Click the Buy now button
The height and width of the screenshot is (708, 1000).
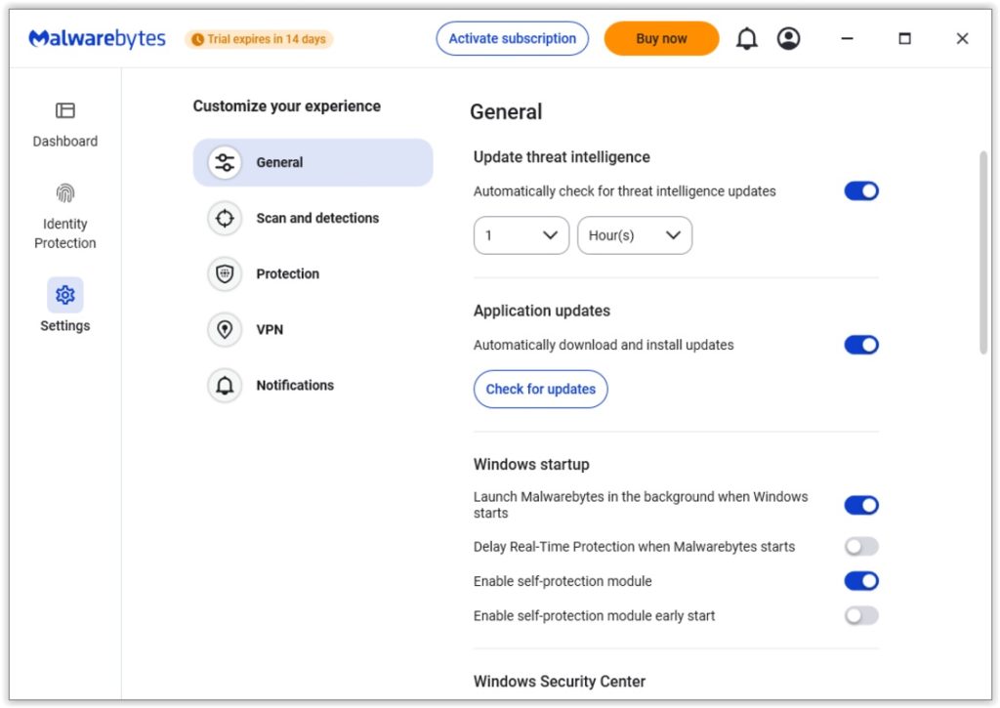pos(661,39)
